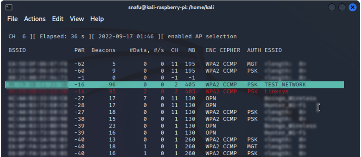361x157 pixels.
Task: Close the terminal window
Action: (x=353, y=7)
